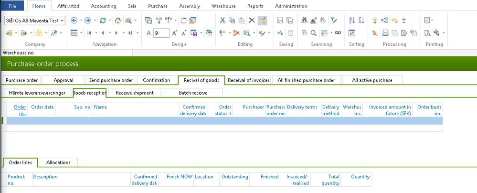This screenshot has width=477, height=193.
Task: Expand the back arrow history dropdown
Action: pos(81,21)
